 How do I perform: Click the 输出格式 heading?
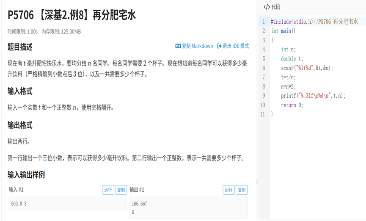click(x=20, y=125)
